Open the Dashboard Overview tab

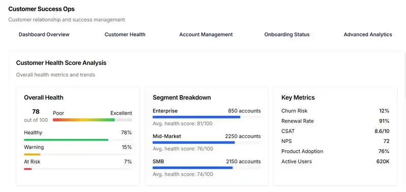[x=44, y=35]
